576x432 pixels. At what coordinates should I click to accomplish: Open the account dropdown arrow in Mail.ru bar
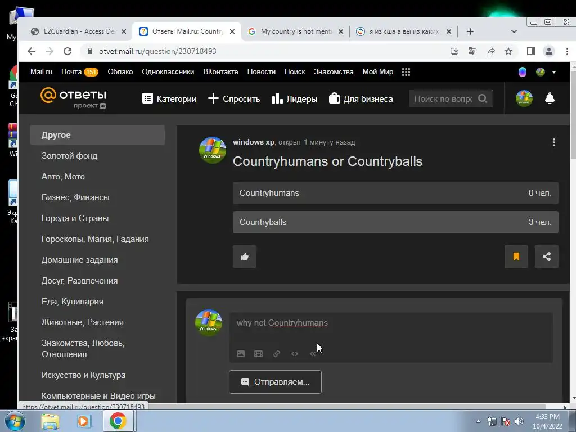(554, 72)
